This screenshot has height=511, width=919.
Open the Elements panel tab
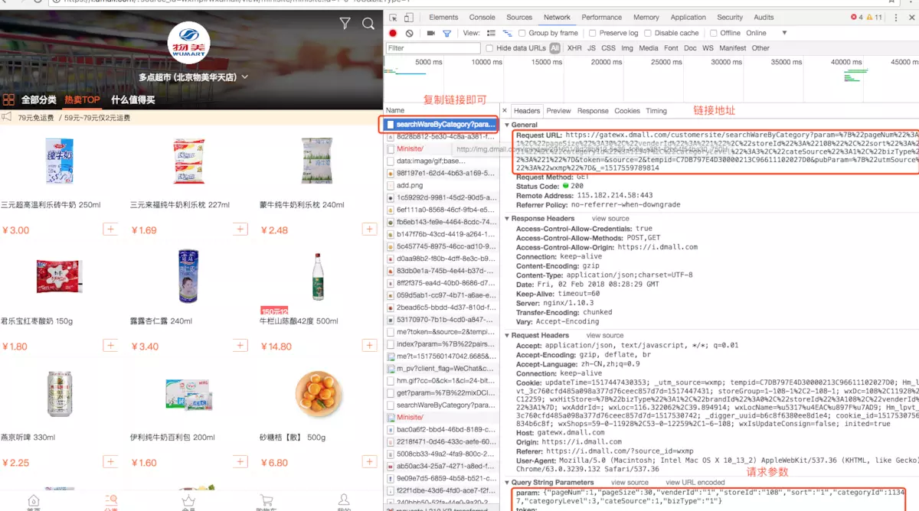[x=443, y=17]
